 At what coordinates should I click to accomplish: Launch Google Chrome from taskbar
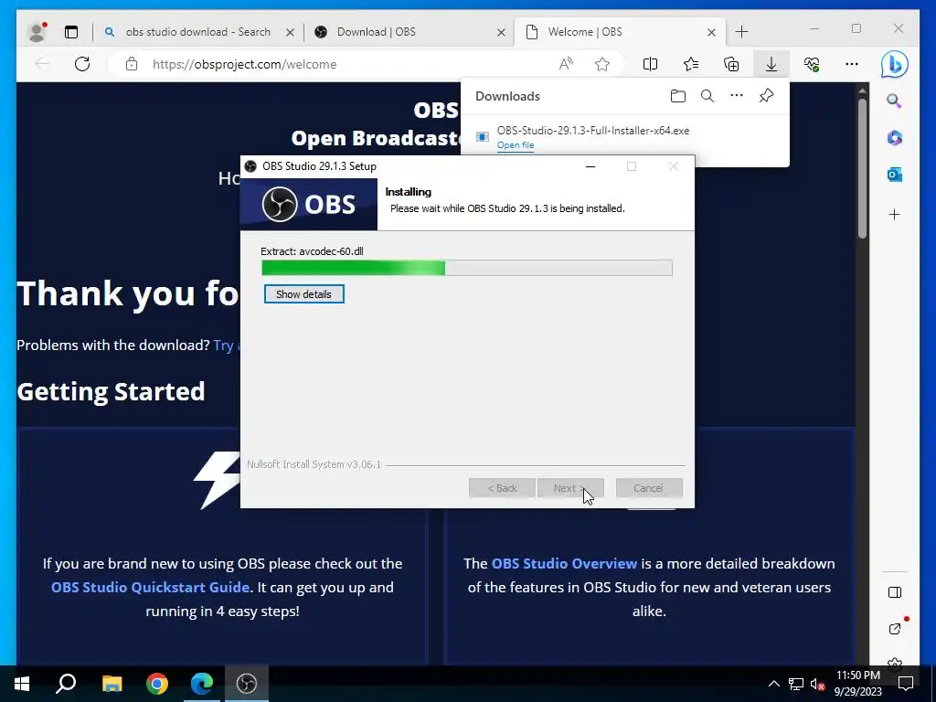click(x=157, y=684)
